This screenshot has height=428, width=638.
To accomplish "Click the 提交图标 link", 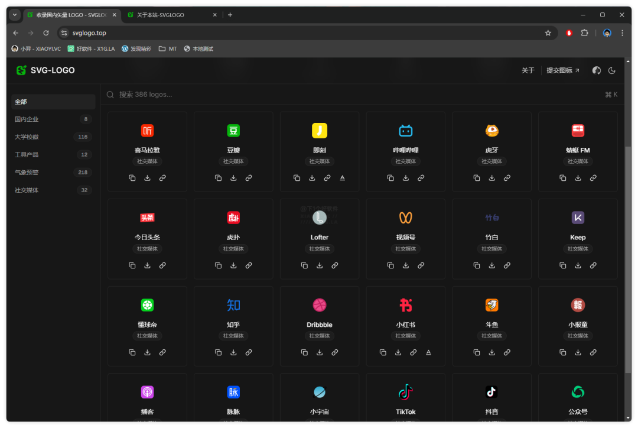I will 563,70.
